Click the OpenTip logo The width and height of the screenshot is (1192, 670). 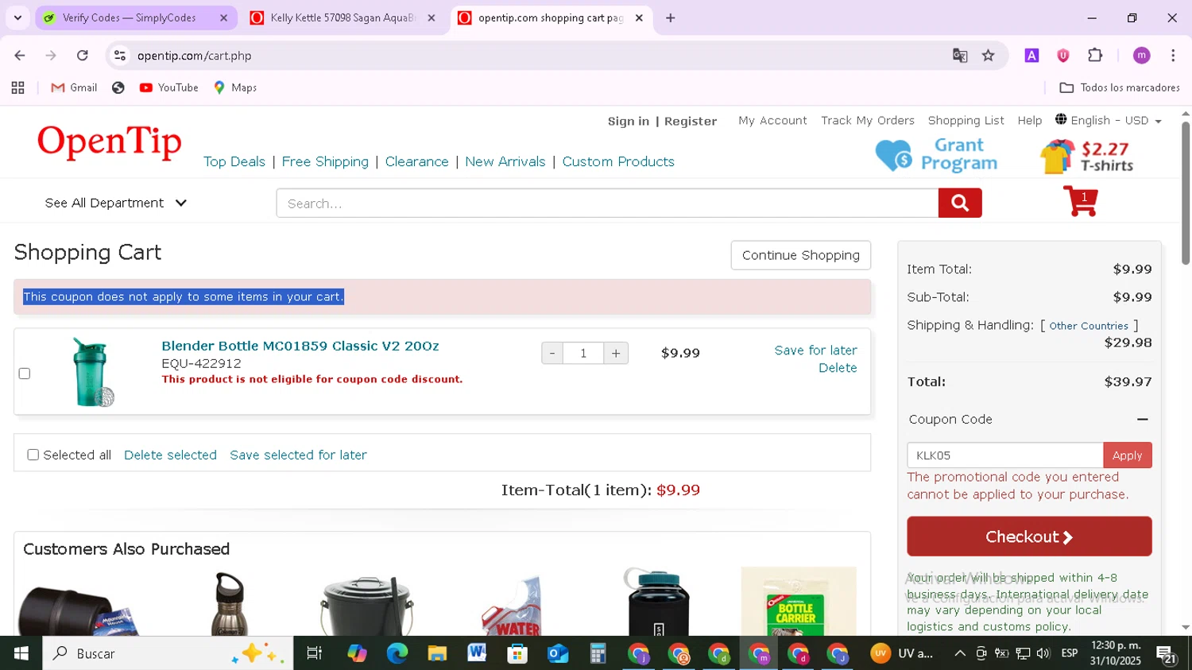[x=110, y=142]
